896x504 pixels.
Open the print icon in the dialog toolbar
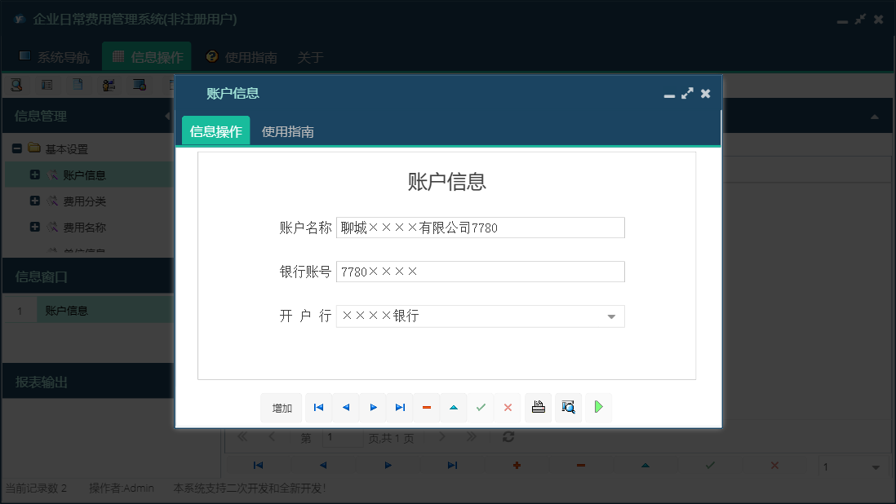538,407
